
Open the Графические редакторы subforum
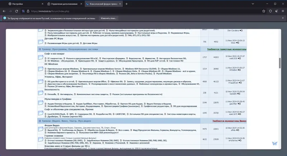coord(156,106)
